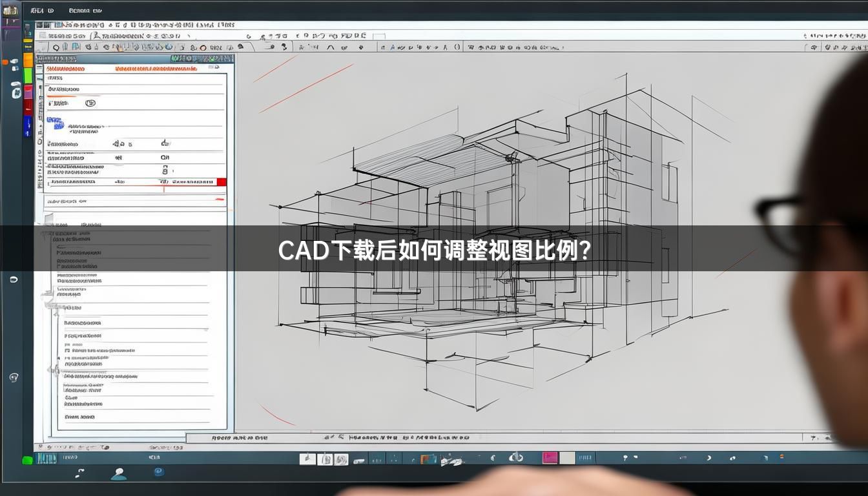Viewport: 868px width, 496px height.
Task: Click the empty box on the second toolbar row
Action: click(x=379, y=37)
